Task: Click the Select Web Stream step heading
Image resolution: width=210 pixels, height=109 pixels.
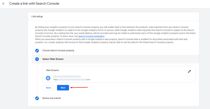Action: 53,59
